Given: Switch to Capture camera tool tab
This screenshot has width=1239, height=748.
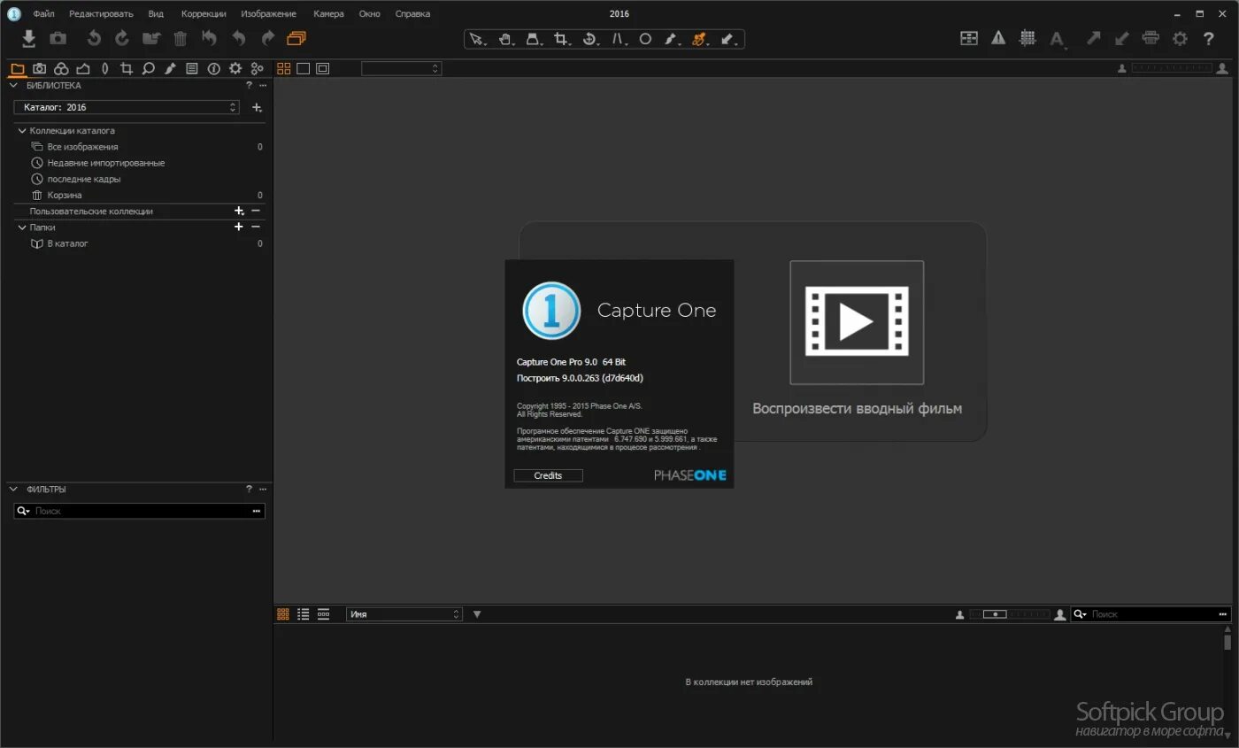Looking at the screenshot, I should (40, 68).
